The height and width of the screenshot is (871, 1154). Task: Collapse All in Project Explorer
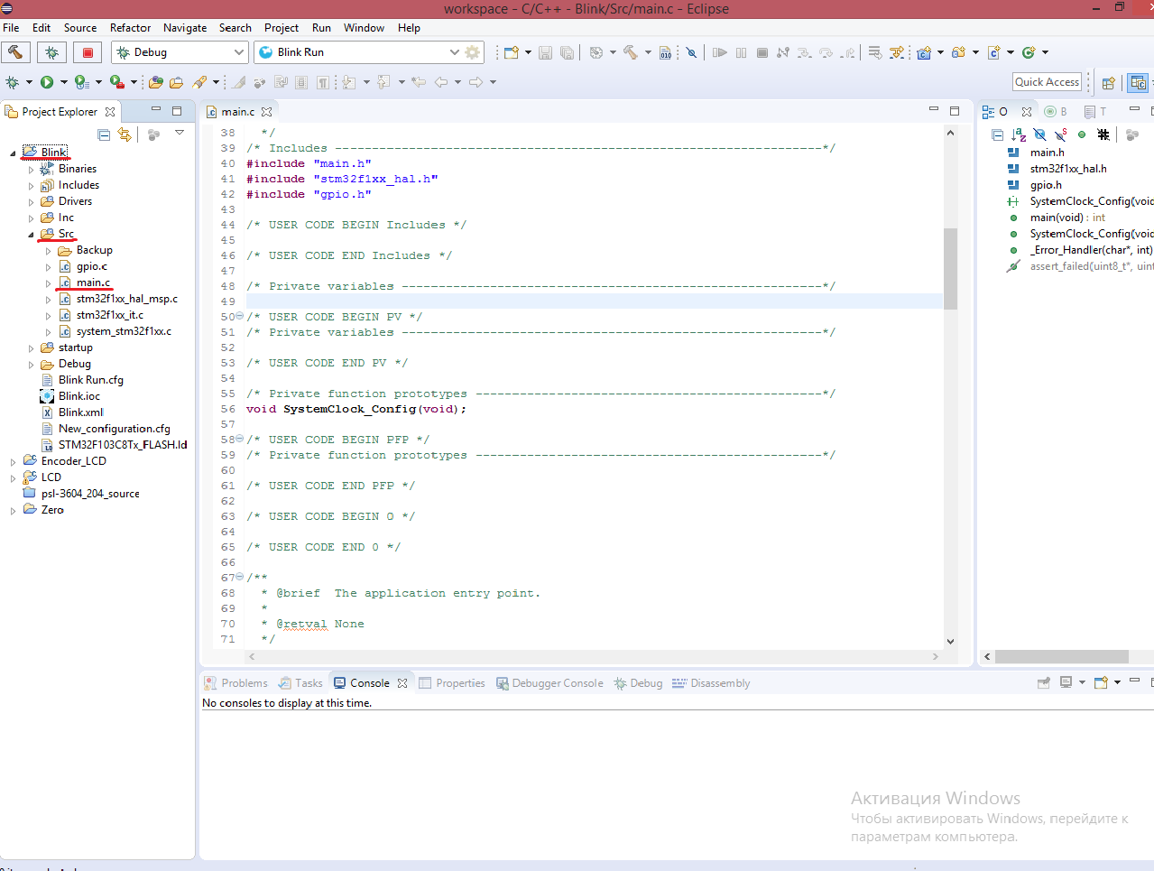pos(104,134)
